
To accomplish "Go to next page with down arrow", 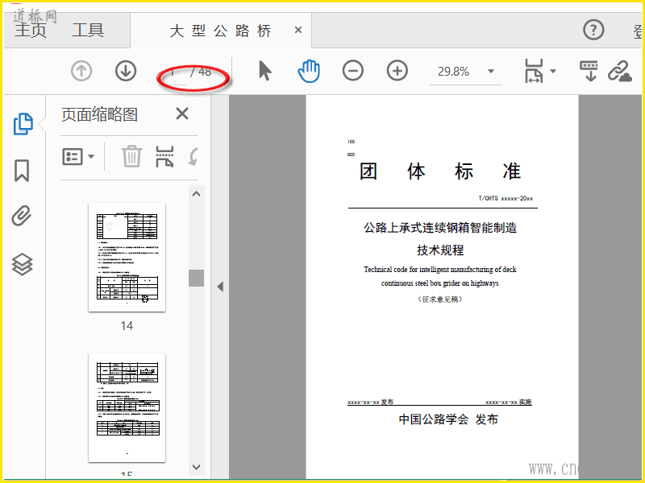I will [x=126, y=71].
